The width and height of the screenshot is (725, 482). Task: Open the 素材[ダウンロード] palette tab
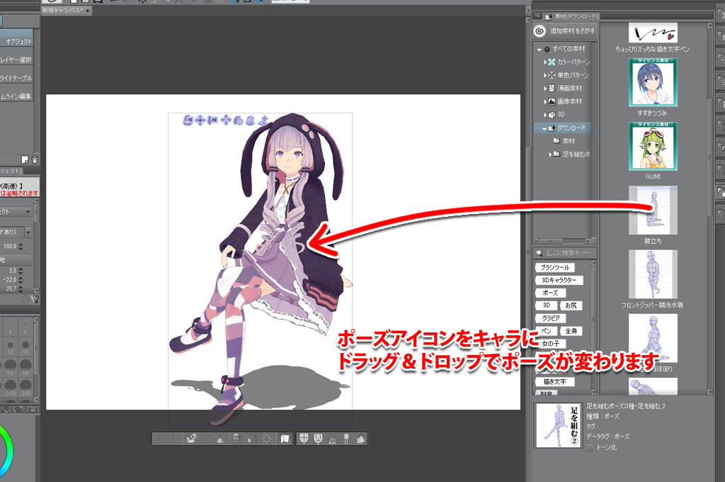click(572, 15)
